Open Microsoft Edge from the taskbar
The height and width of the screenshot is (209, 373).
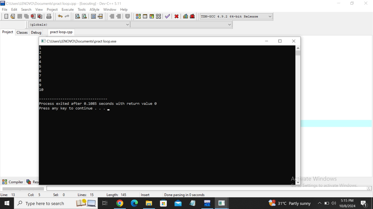pyautogui.click(x=134, y=203)
